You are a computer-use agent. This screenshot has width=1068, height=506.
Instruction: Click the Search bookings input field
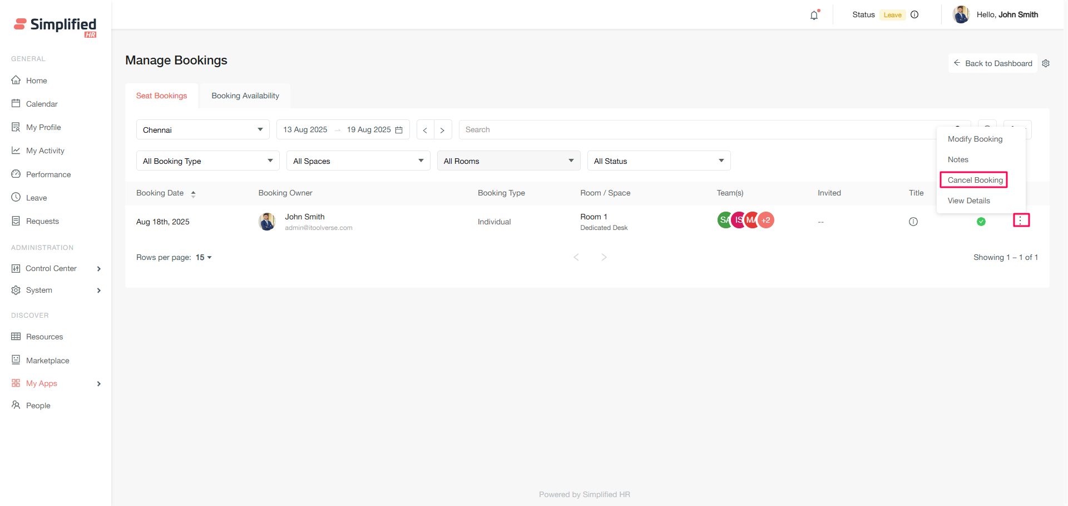pyautogui.click(x=701, y=130)
